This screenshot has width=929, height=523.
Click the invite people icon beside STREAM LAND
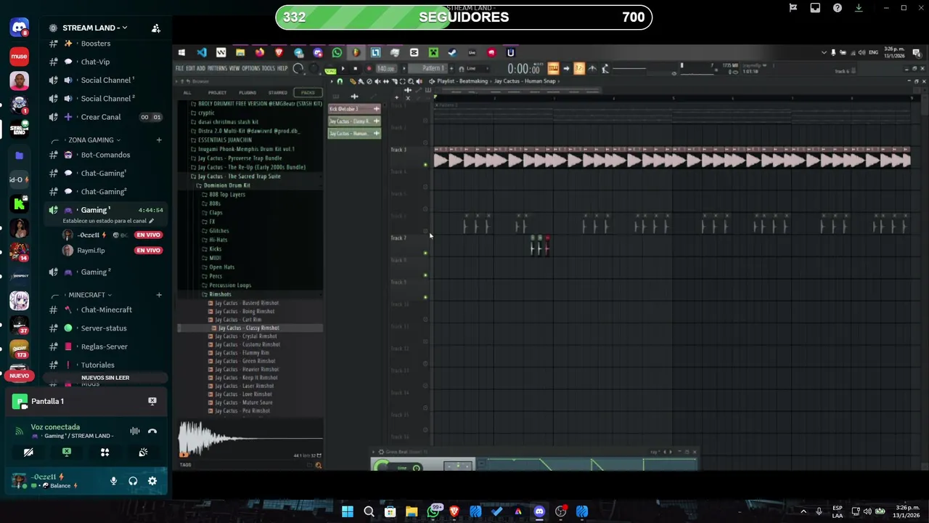click(x=155, y=28)
